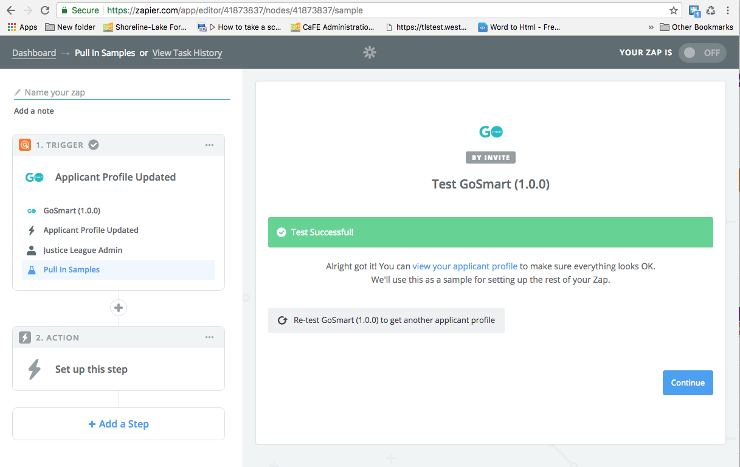Re-test GoSmart to get another applicant profile
This screenshot has width=740, height=467.
click(x=386, y=320)
